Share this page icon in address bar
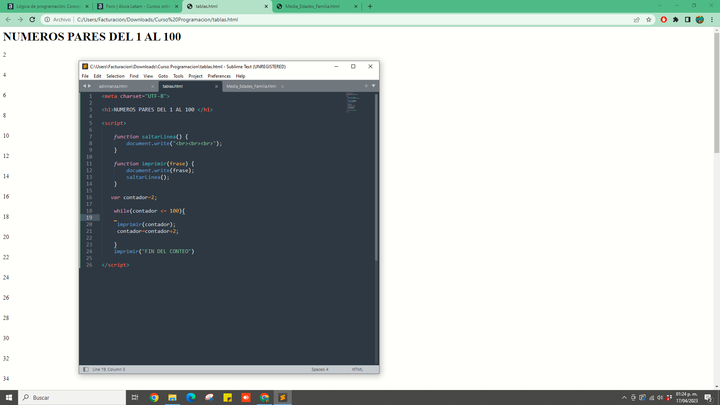This screenshot has width=720, height=405. click(x=637, y=19)
